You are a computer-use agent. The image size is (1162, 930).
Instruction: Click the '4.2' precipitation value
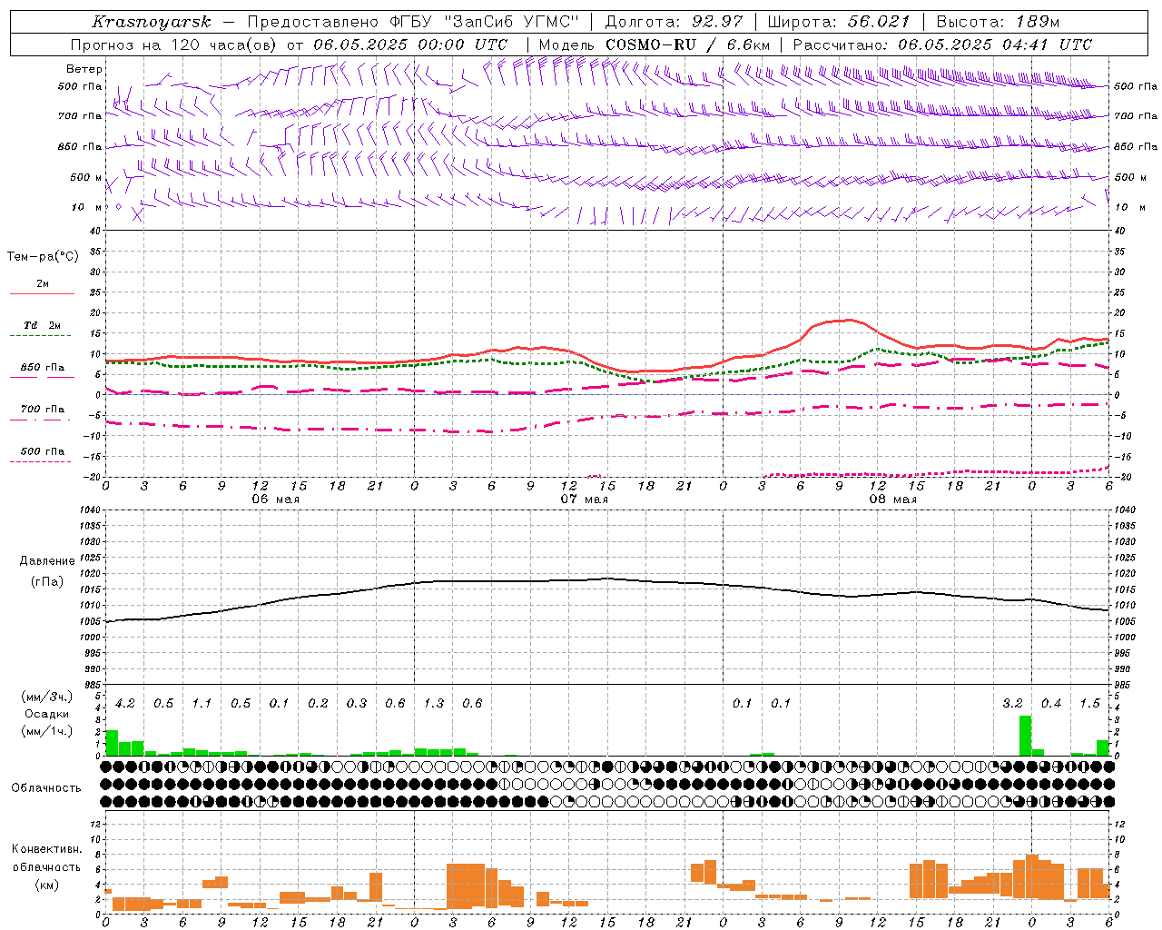tap(124, 704)
